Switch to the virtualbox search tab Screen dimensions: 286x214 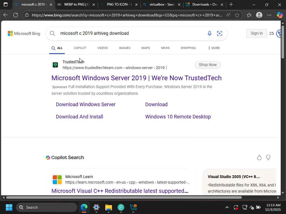coord(162,4)
